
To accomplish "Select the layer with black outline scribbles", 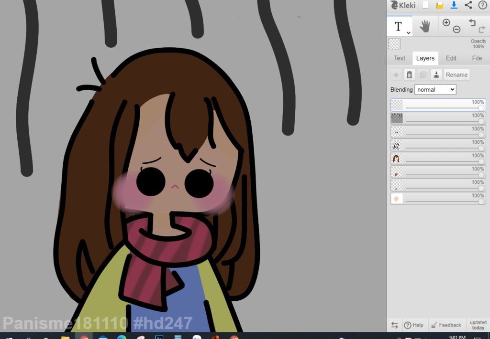I will click(x=438, y=145).
